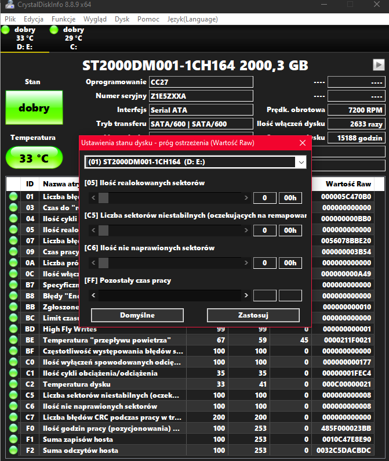
Task: Click the serial number field Z1E5ZXXA
Action: click(x=201, y=96)
